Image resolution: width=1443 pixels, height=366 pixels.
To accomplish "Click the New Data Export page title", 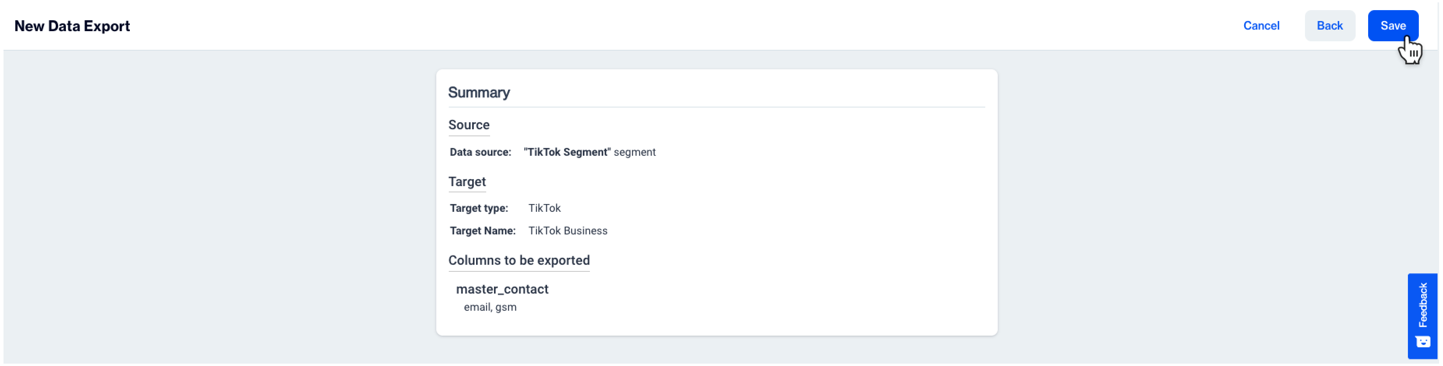I will pos(72,26).
